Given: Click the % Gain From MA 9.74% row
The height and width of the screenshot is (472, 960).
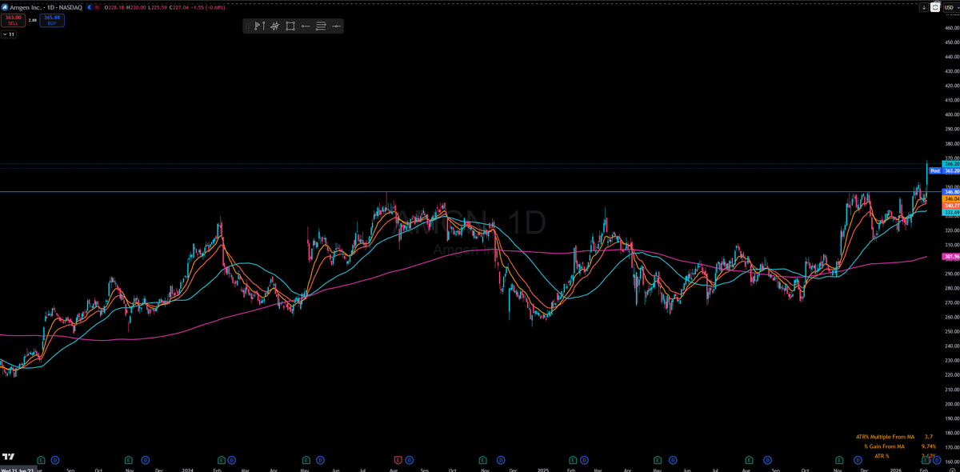Looking at the screenshot, I should (x=899, y=446).
